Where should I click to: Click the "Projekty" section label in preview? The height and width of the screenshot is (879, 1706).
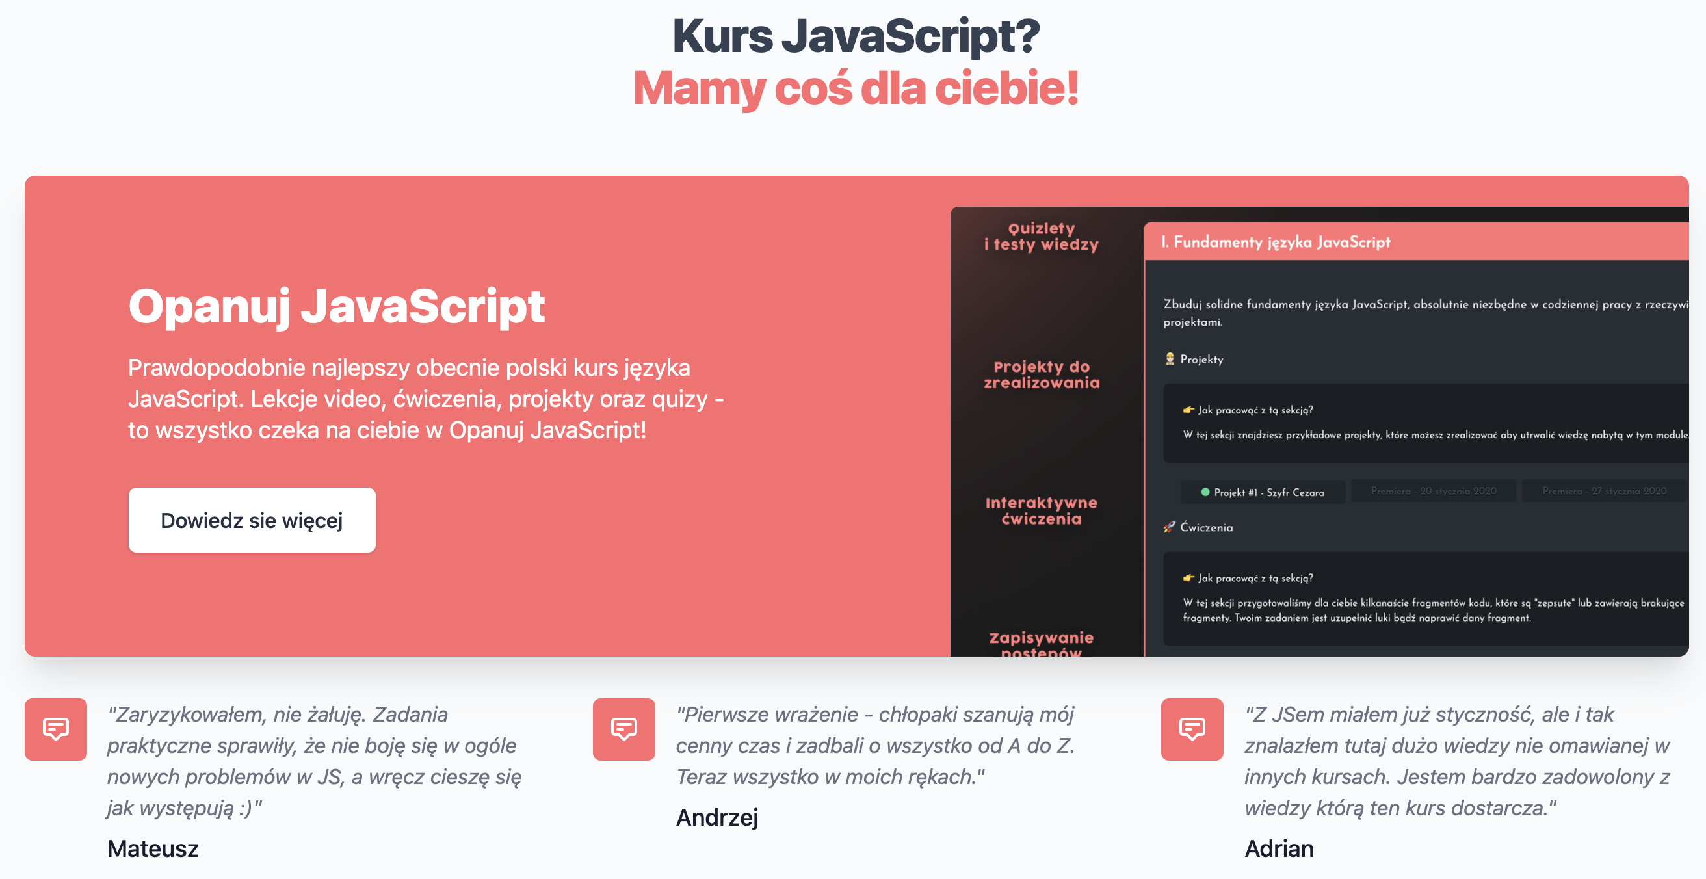pyautogui.click(x=1201, y=359)
